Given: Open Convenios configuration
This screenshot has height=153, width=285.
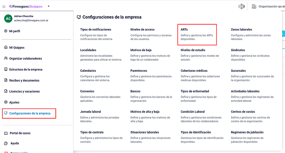Looking at the screenshot, I should (87, 91).
